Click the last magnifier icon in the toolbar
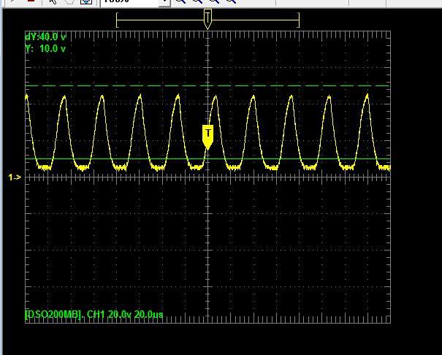Image resolution: width=442 pixels, height=355 pixels. coord(231,1)
